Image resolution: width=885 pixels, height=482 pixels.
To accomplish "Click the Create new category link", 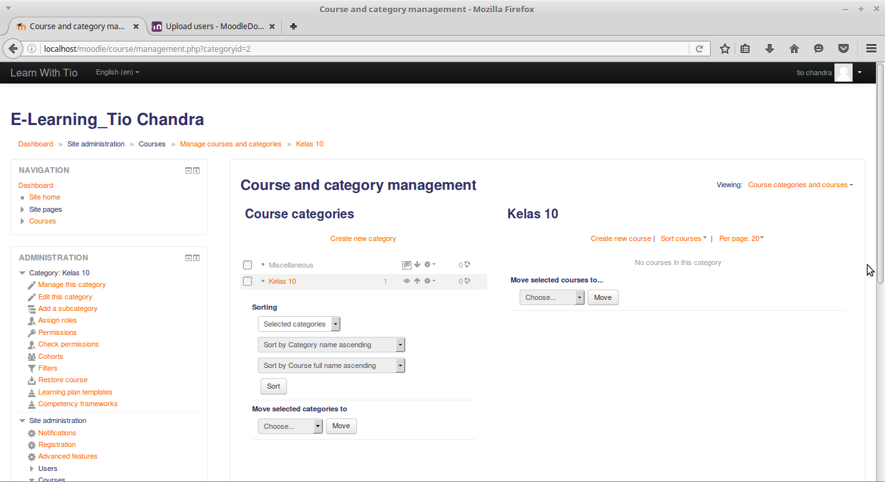I will 363,238.
